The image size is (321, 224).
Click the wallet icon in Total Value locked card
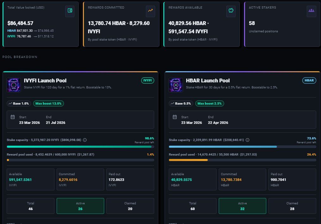pos(70,10)
